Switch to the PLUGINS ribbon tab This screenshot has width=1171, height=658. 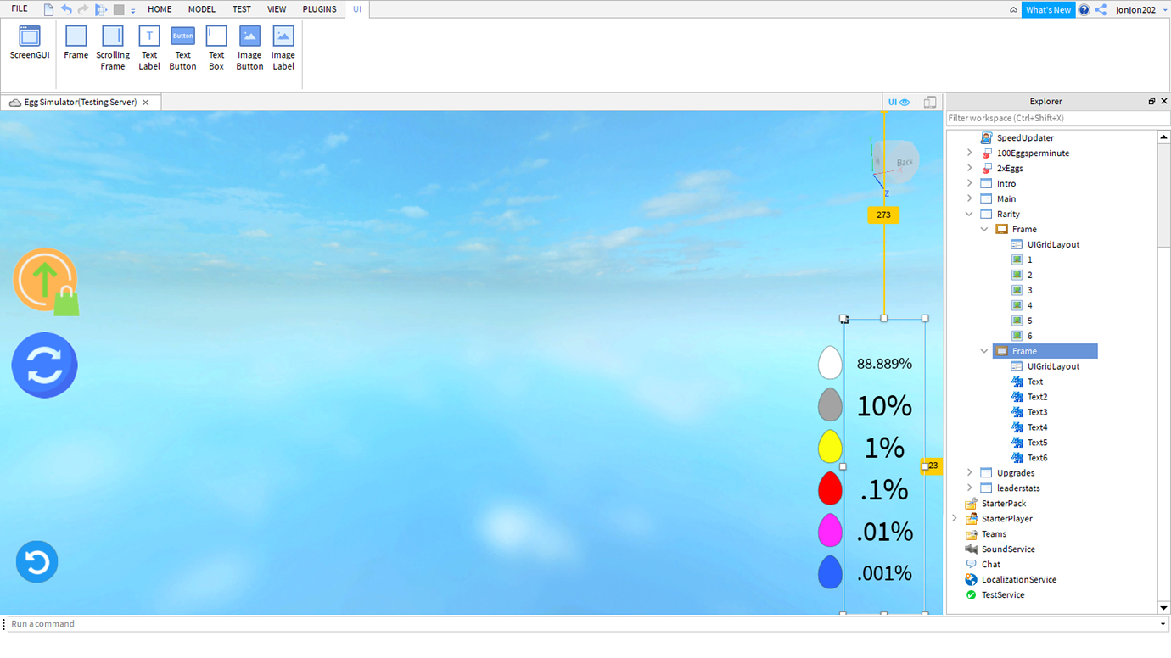(319, 9)
